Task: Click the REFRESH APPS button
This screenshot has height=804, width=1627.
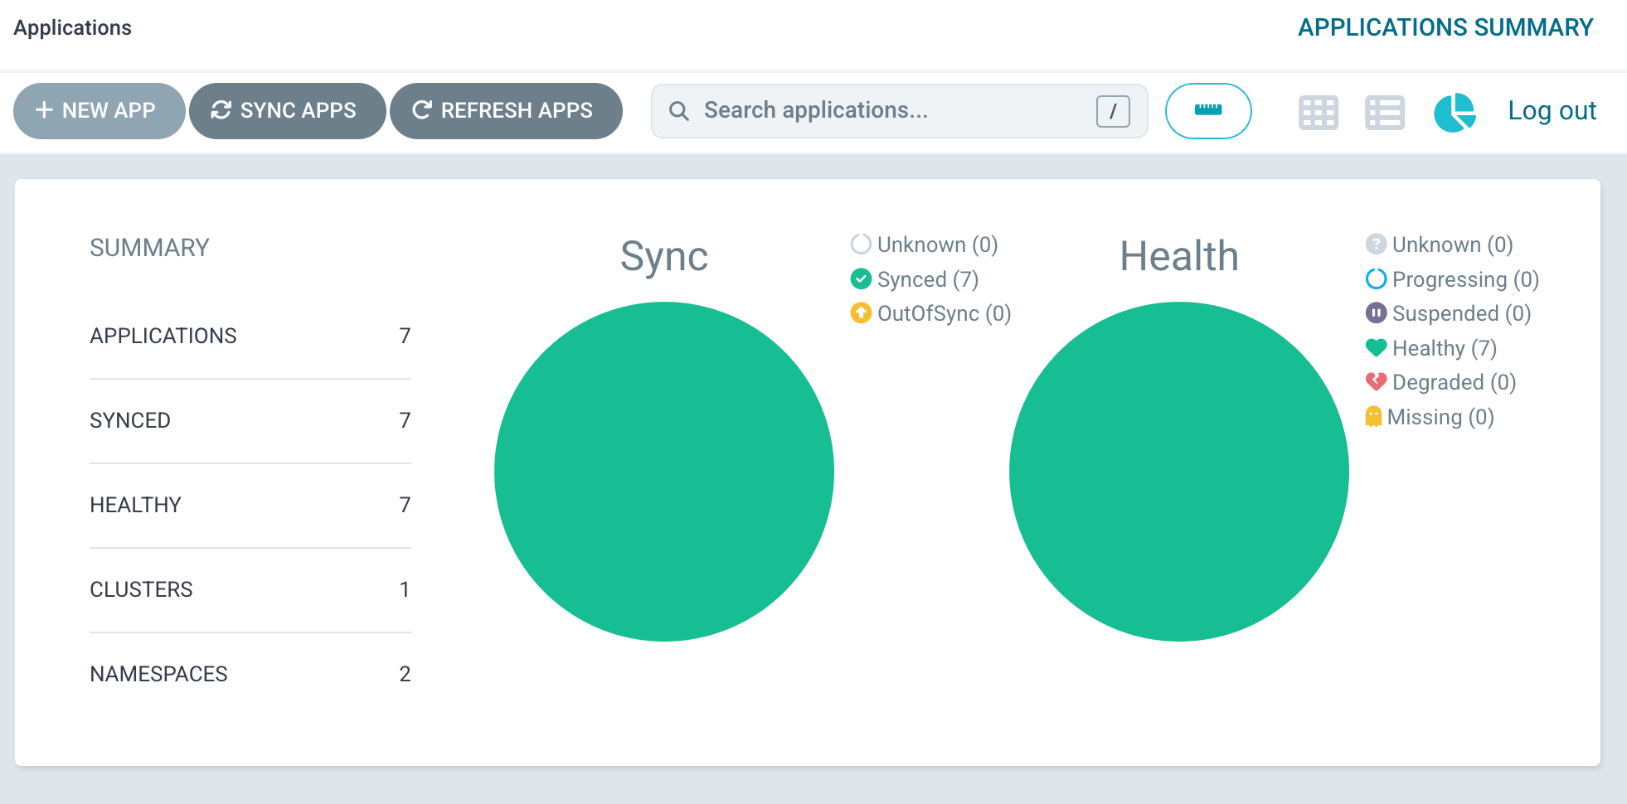Action: pyautogui.click(x=506, y=111)
